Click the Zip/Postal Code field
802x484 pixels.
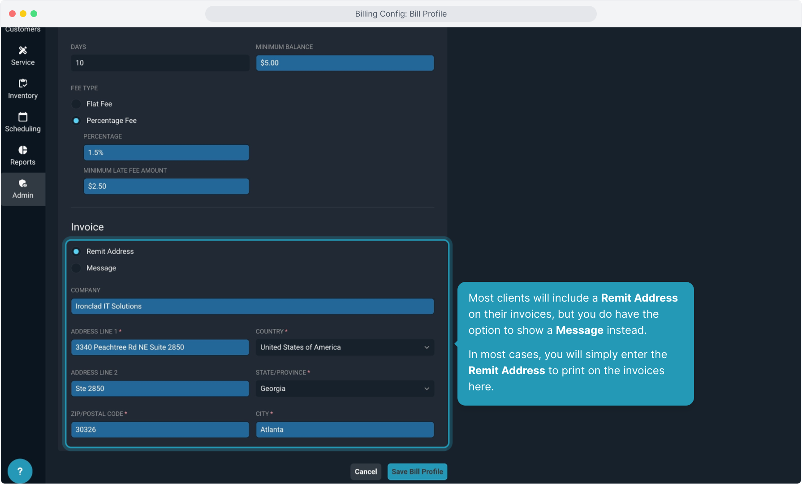click(x=160, y=429)
